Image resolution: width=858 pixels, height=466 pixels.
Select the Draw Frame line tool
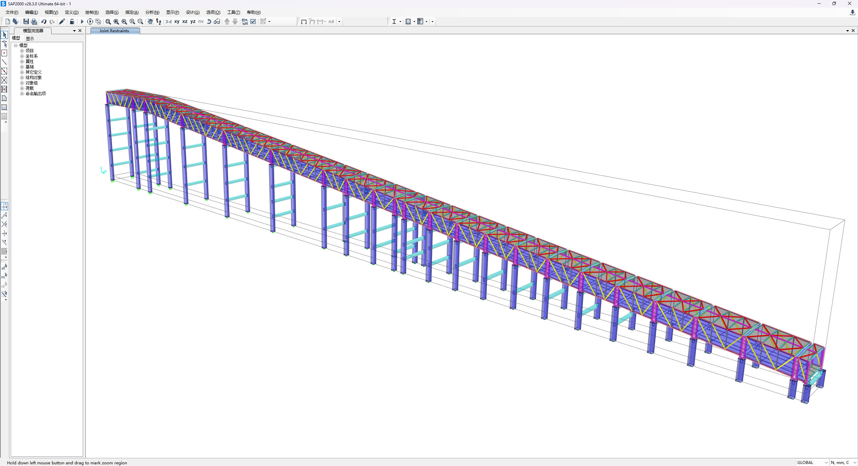(x=4, y=62)
